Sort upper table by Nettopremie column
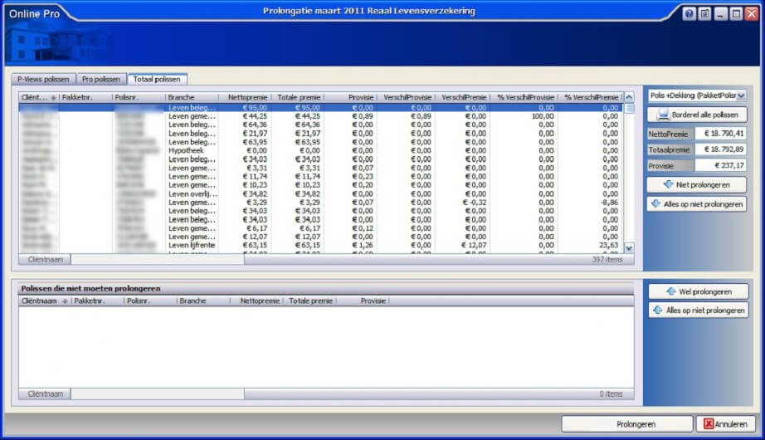The image size is (765, 440). (245, 97)
